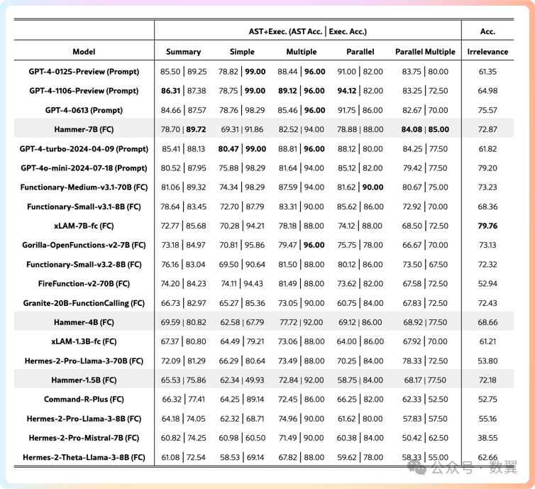The width and height of the screenshot is (535, 489).
Task: Select the Irrelevance column header
Action: pyautogui.click(x=487, y=52)
